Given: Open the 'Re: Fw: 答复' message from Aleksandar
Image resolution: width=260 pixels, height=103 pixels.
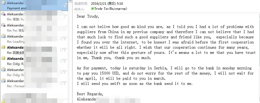Looking at the screenshot, I should coord(34,28).
